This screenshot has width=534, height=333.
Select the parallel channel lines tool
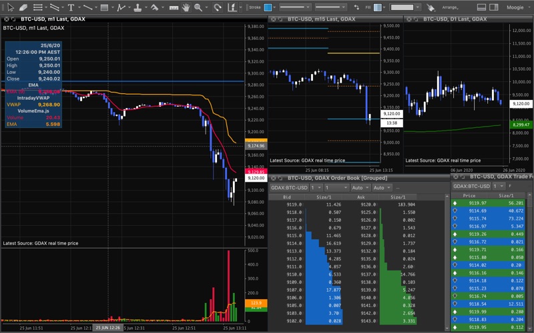click(55, 7)
